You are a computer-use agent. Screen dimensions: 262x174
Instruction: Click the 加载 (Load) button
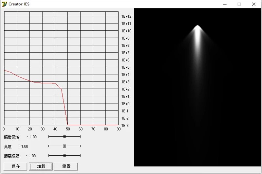pyautogui.click(x=41, y=166)
